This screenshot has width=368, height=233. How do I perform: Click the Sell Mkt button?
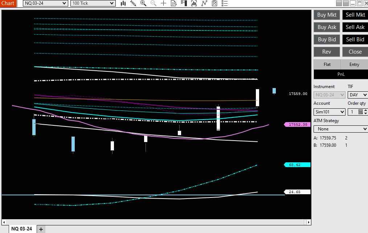[355, 15]
